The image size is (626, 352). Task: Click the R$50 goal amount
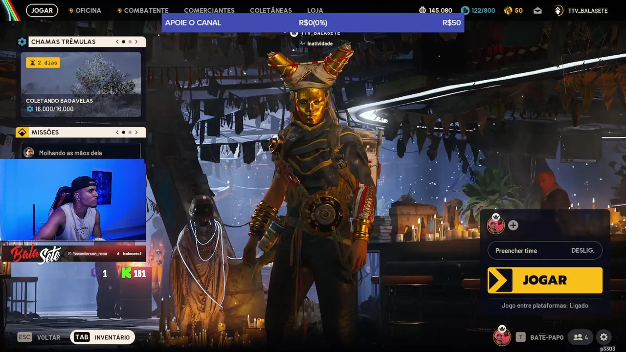click(x=451, y=22)
